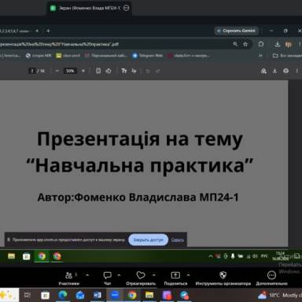Open the shared-screen tab options circle icon
The height and width of the screenshot is (302, 302).
[x=127, y=8]
